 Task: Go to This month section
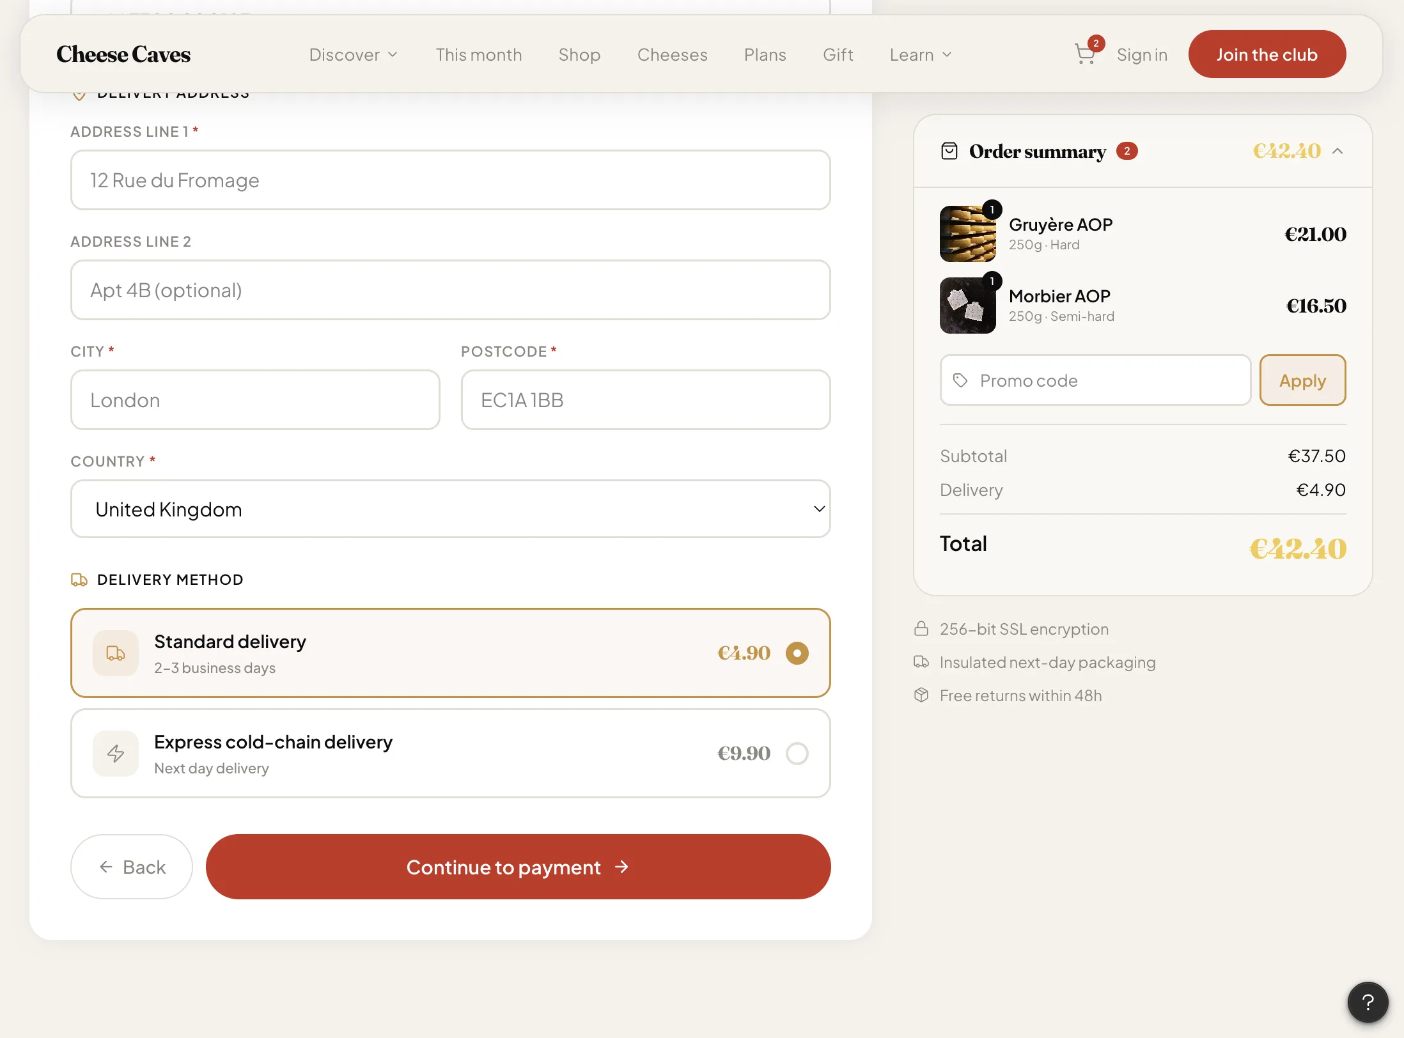coord(478,54)
